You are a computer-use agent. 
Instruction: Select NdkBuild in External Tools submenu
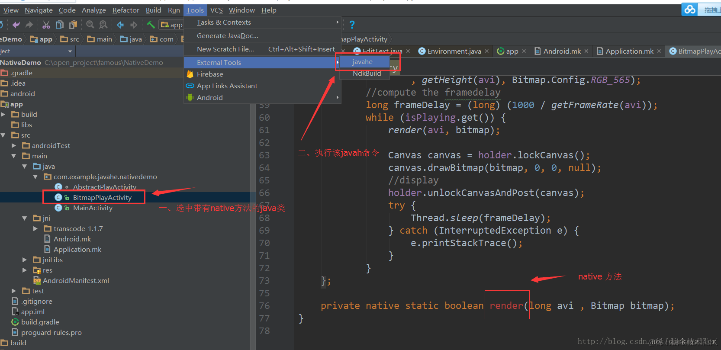tap(365, 74)
